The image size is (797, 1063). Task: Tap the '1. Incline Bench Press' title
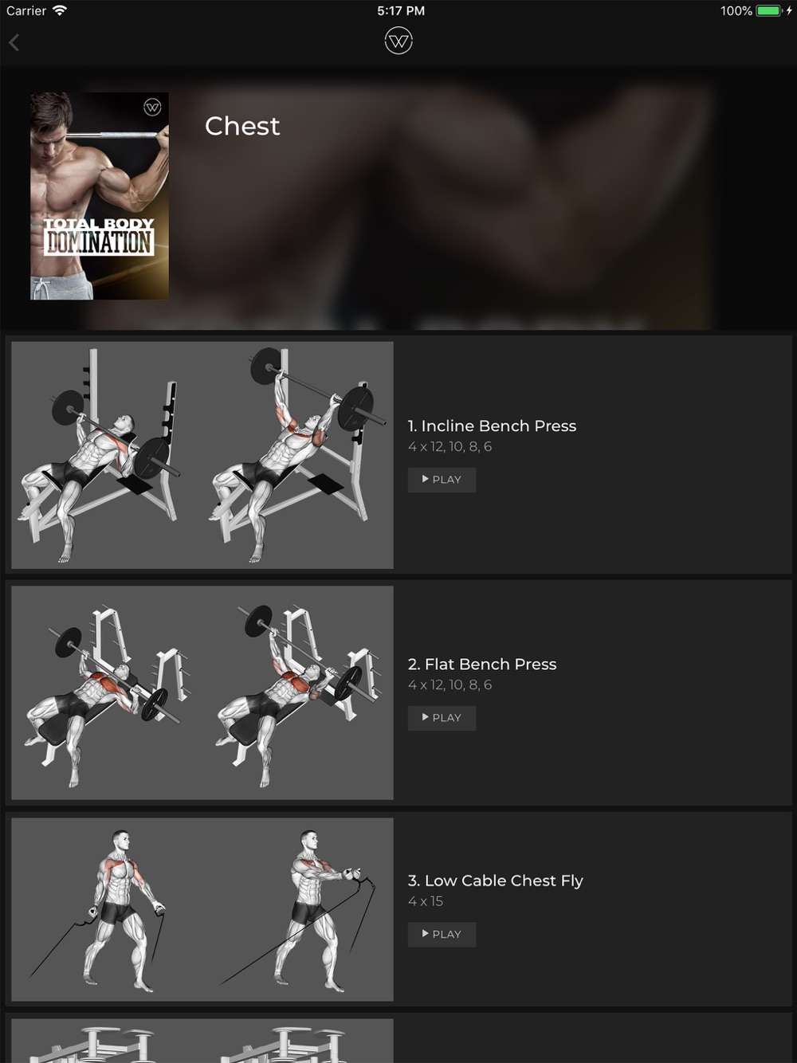click(x=492, y=426)
